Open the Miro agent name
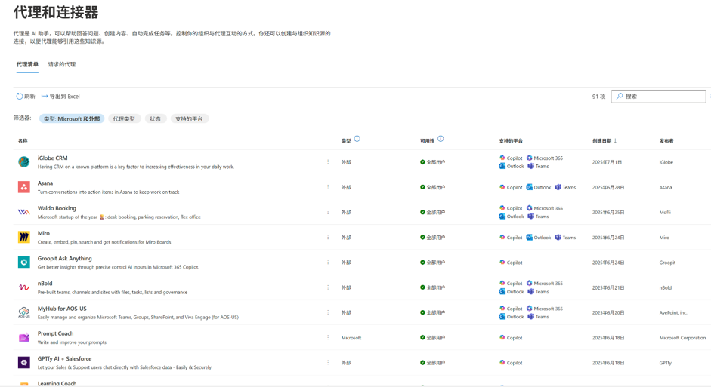This screenshot has width=711, height=387. tap(44, 233)
